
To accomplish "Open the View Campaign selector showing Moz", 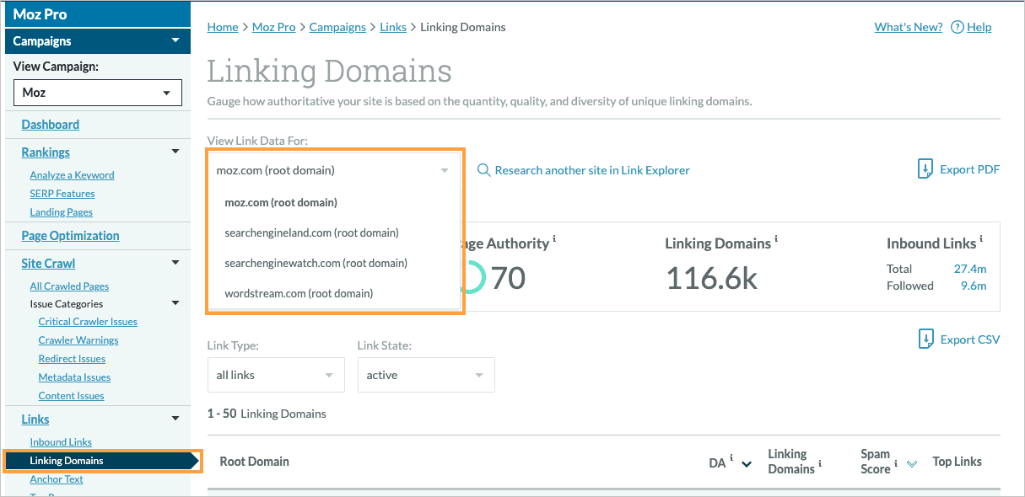I will pos(97,93).
